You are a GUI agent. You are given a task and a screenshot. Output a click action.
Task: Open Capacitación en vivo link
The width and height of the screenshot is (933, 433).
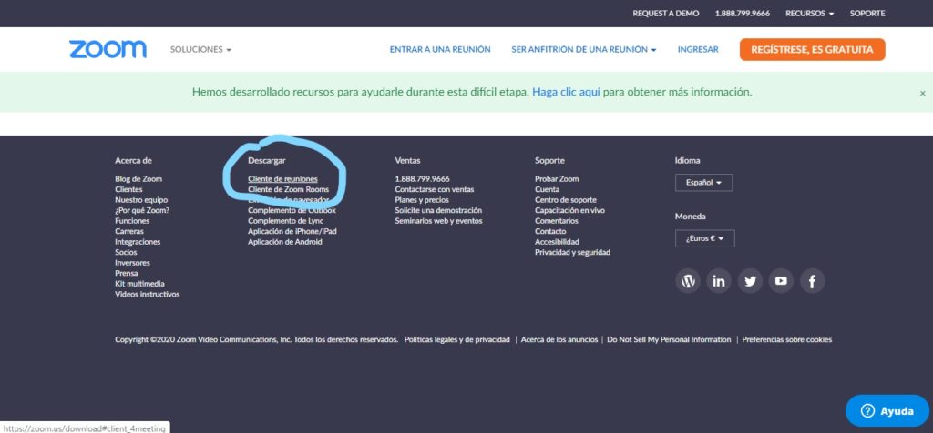(x=569, y=210)
